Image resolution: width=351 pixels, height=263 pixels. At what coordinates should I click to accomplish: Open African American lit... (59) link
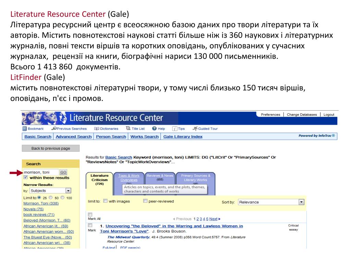point(46,226)
